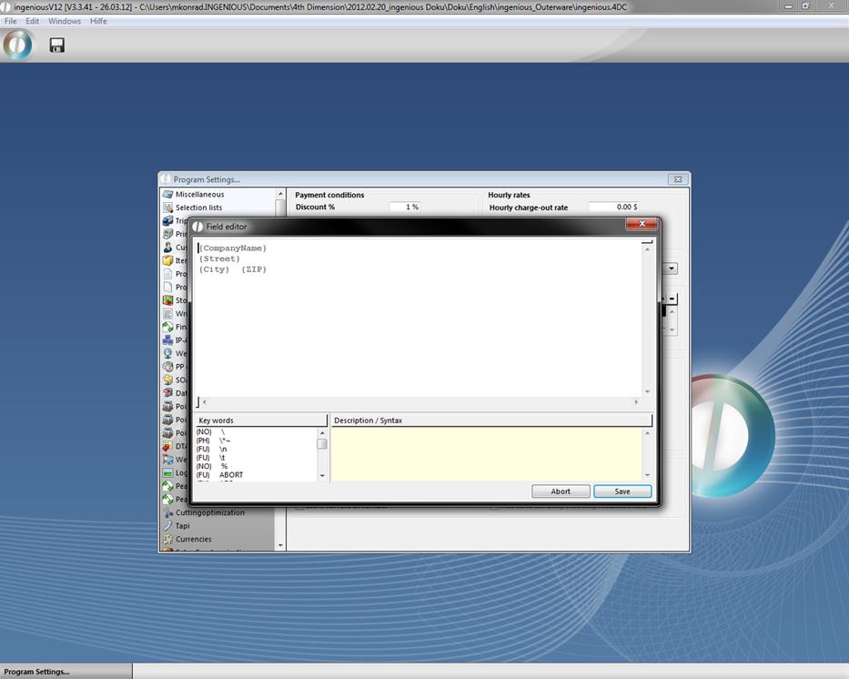The width and height of the screenshot is (849, 679).
Task: Open the File menu
Action: [11, 21]
